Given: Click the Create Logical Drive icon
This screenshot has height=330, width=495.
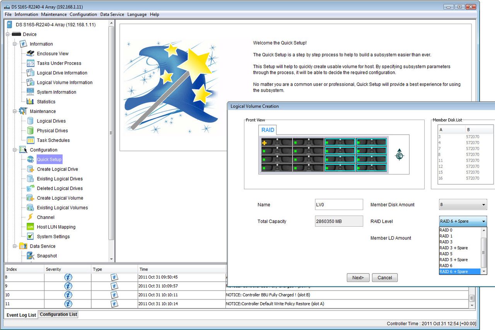Looking at the screenshot, I should (31, 169).
